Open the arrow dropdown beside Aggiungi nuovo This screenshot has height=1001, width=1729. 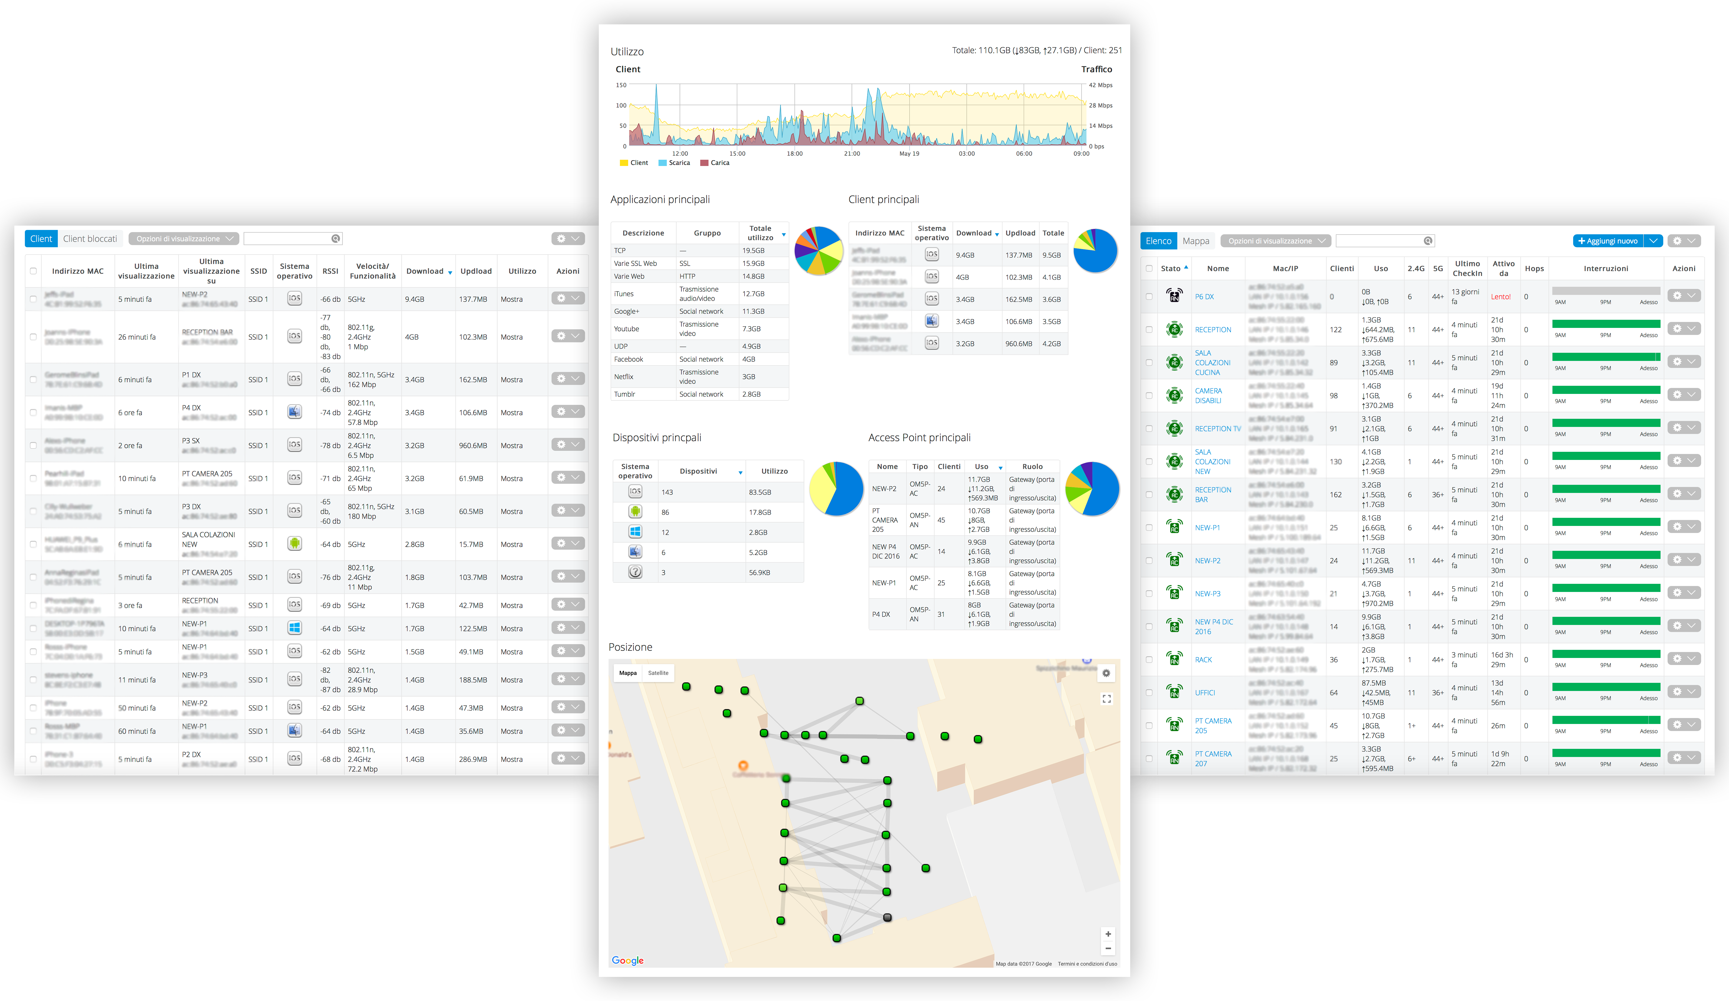[x=1654, y=241]
